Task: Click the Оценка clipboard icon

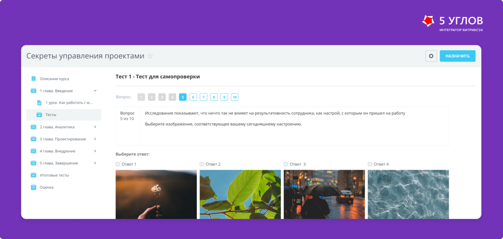Action: coord(34,188)
